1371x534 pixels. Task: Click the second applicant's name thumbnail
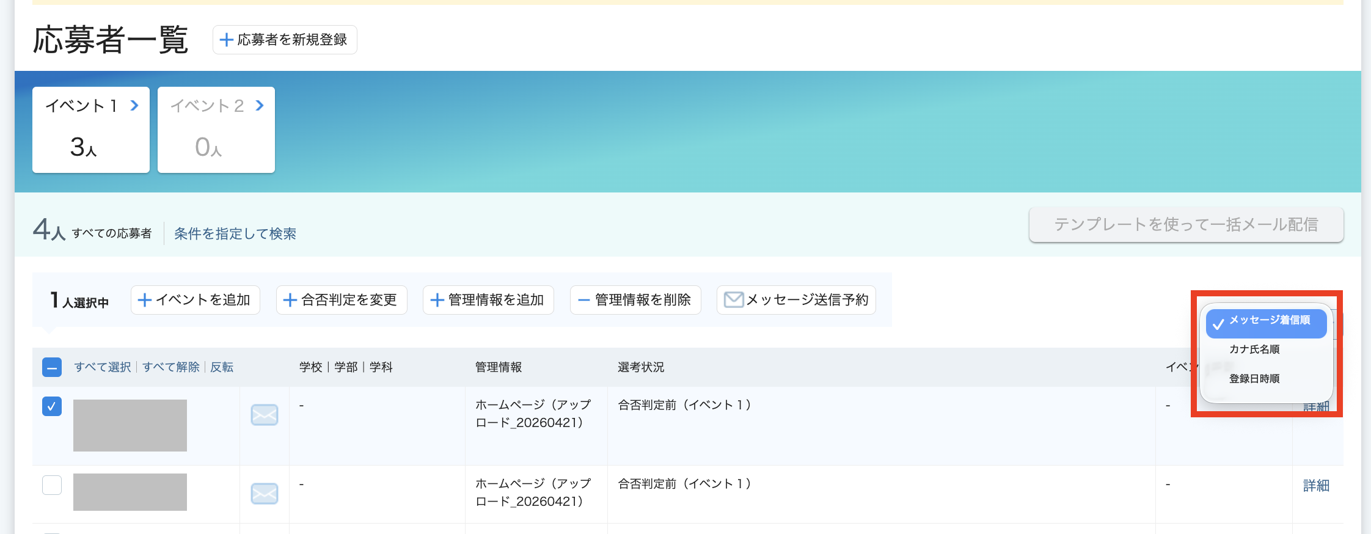coord(130,492)
